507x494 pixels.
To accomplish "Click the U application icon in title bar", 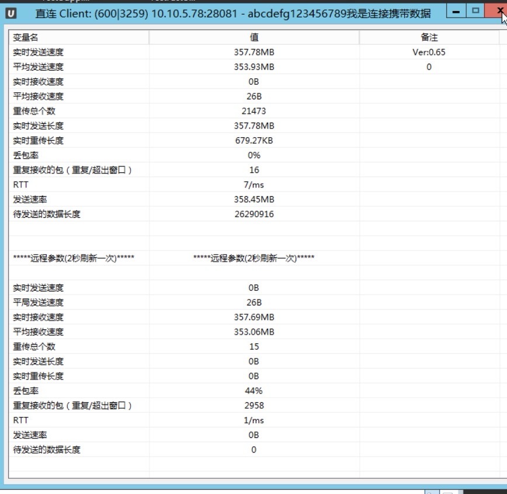I will [x=12, y=13].
